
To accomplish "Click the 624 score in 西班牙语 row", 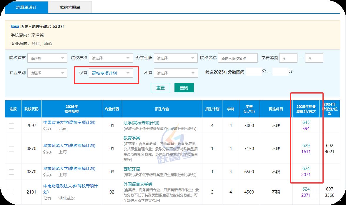I will click(x=306, y=168).
